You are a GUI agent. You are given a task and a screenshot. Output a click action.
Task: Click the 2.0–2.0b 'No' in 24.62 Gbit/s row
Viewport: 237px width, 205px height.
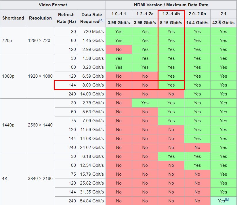pyautogui.click(x=197, y=147)
